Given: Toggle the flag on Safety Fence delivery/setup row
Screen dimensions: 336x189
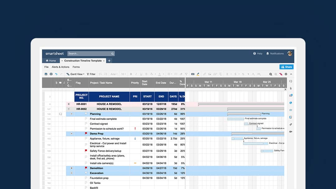Looking at the screenshot, I should click(x=86, y=151).
